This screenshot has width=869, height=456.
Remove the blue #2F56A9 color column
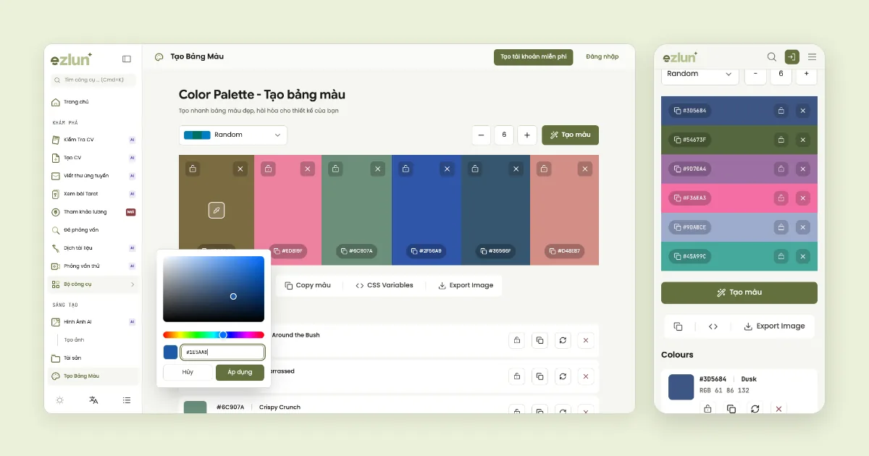coord(448,169)
